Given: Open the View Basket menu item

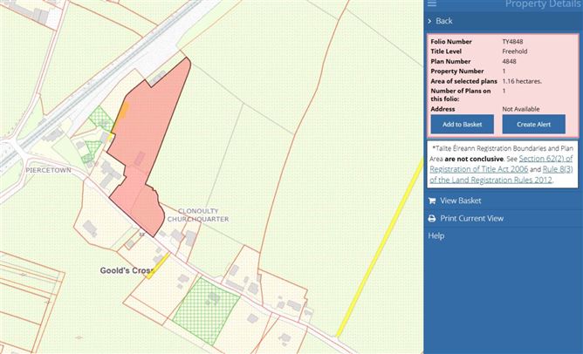Looking at the screenshot, I should pos(460,201).
